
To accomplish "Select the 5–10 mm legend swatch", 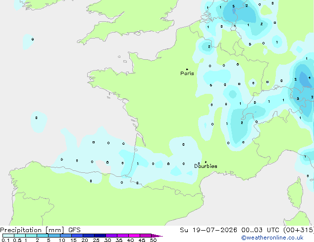I will [x=54, y=236].
